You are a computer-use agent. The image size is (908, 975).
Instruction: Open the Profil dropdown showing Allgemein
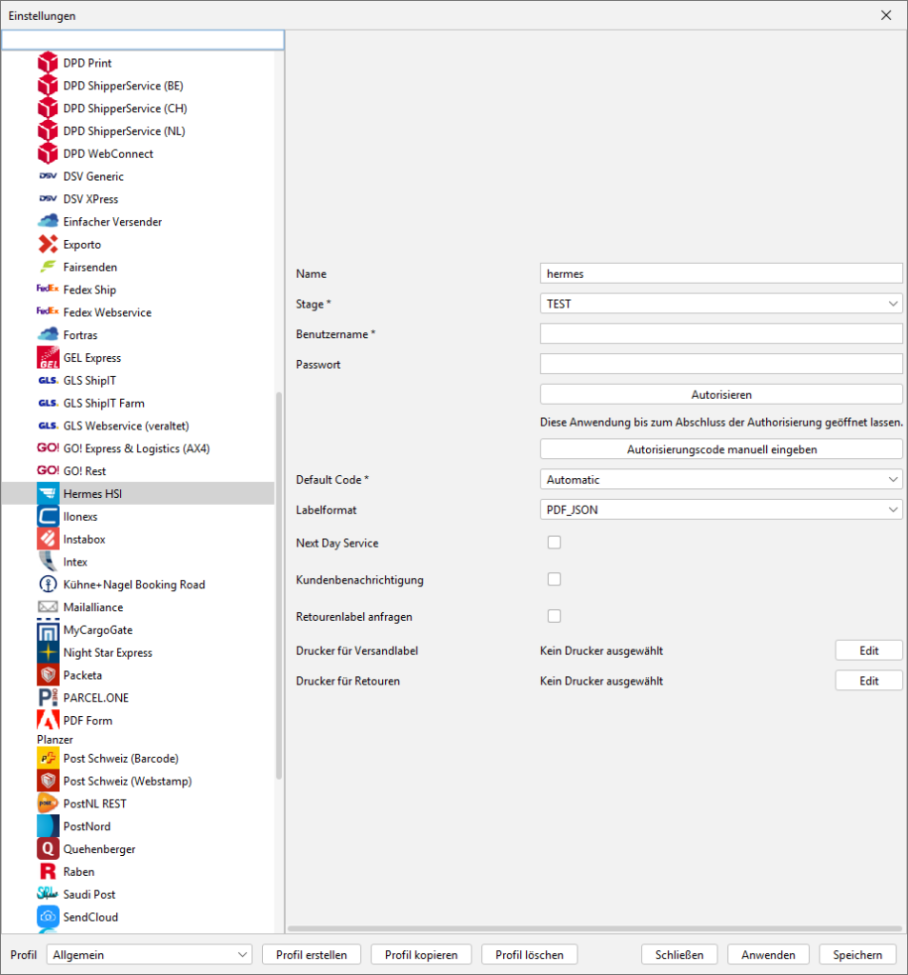pyautogui.click(x=150, y=955)
